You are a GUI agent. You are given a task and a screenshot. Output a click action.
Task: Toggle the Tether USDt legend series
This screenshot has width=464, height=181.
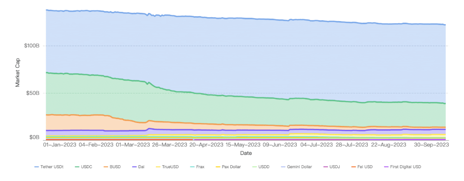(x=49, y=167)
